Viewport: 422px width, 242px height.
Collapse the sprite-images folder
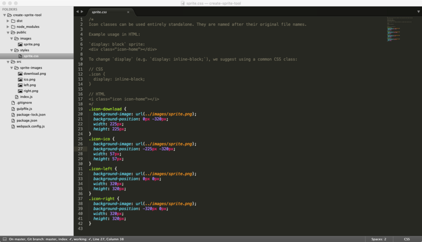(x=12, y=68)
